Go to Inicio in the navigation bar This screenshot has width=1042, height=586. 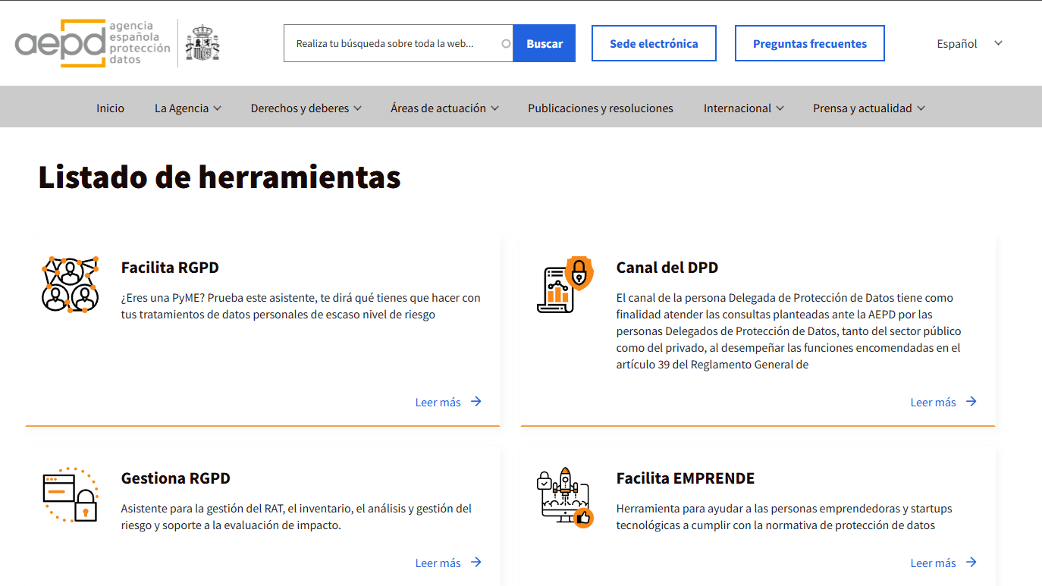pyautogui.click(x=110, y=108)
